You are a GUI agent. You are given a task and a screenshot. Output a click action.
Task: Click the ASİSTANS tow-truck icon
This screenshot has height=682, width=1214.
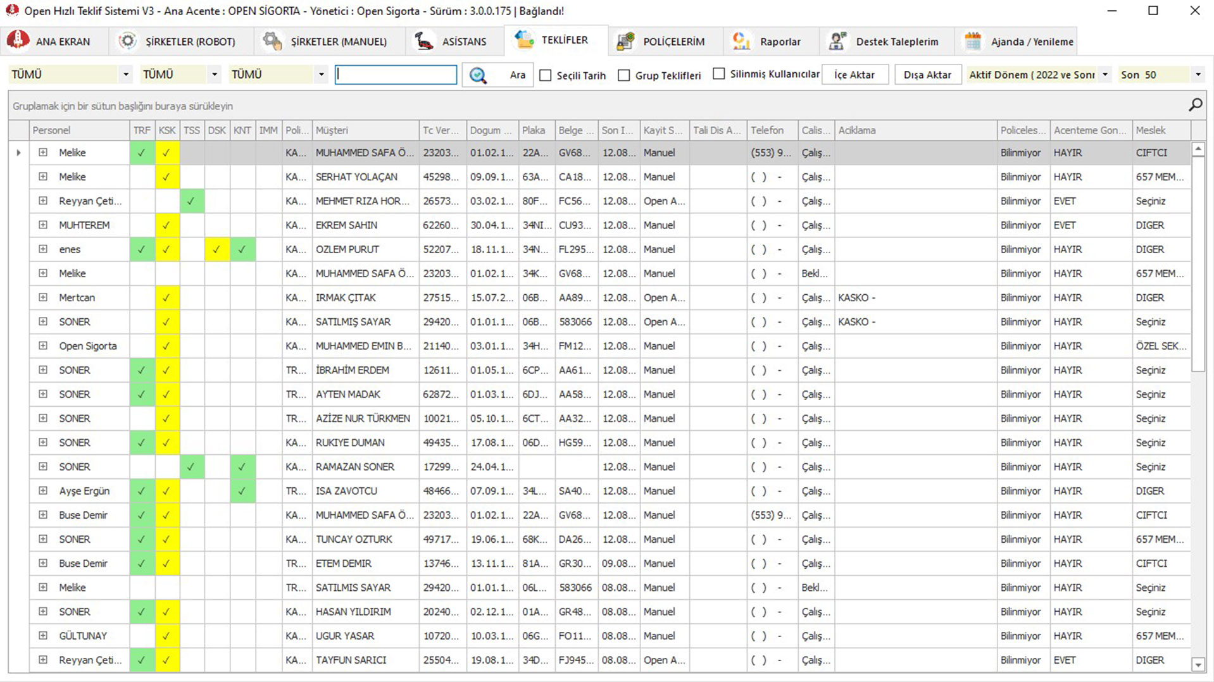click(423, 41)
